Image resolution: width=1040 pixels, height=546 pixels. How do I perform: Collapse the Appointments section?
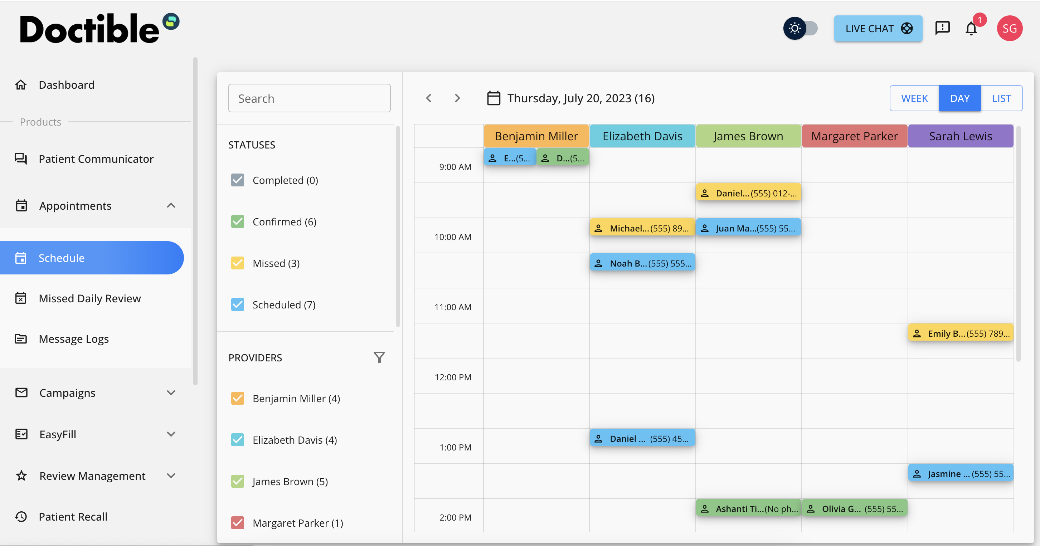(171, 205)
